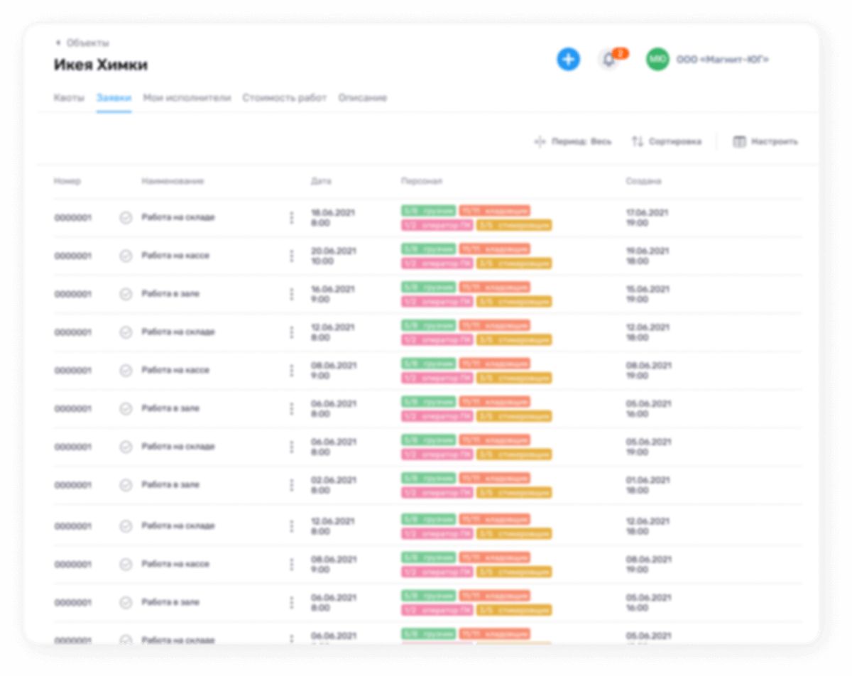The height and width of the screenshot is (676, 852).
Task: Click the 18.06.2021 8:00 date cell
Action: [x=333, y=217]
